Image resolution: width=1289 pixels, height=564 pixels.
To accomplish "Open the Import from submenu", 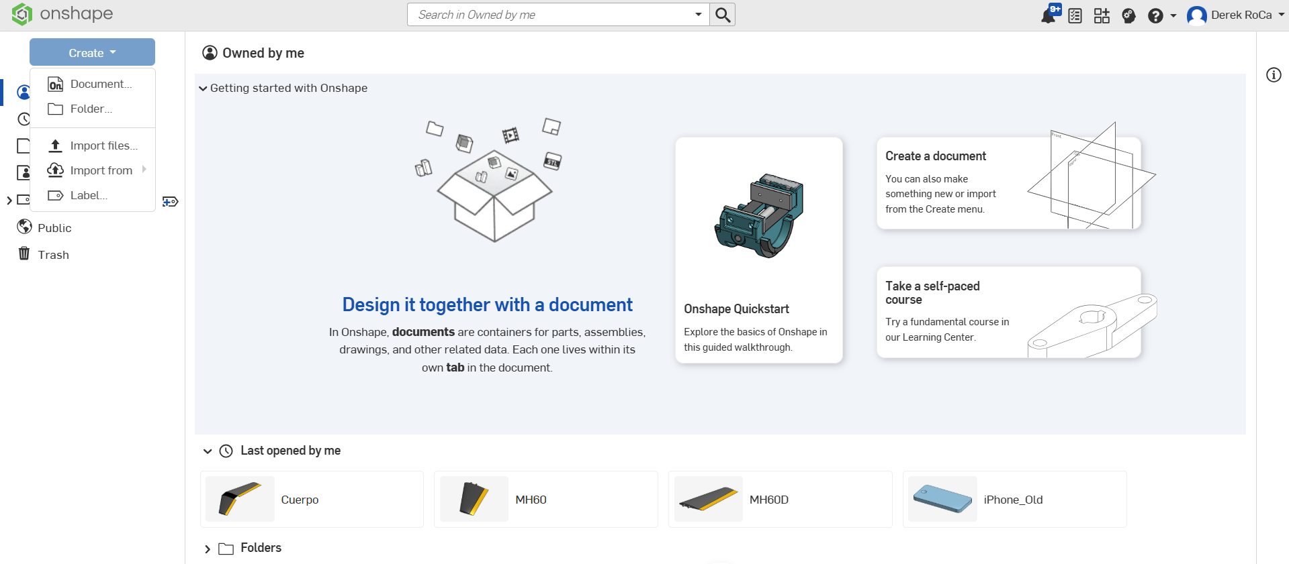I will [93, 170].
